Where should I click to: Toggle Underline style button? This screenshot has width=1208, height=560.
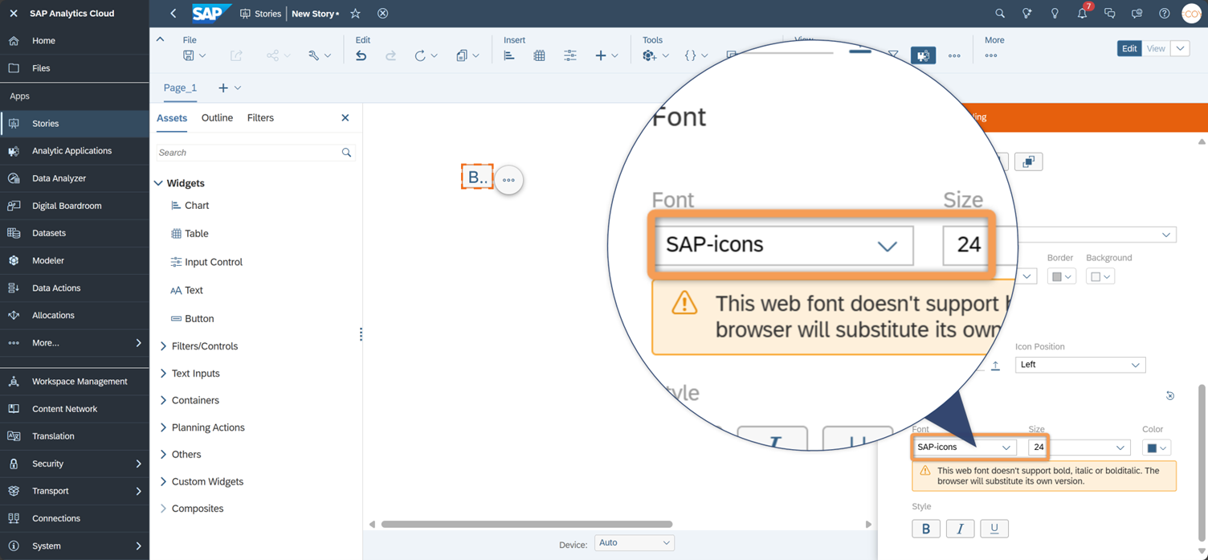point(994,529)
